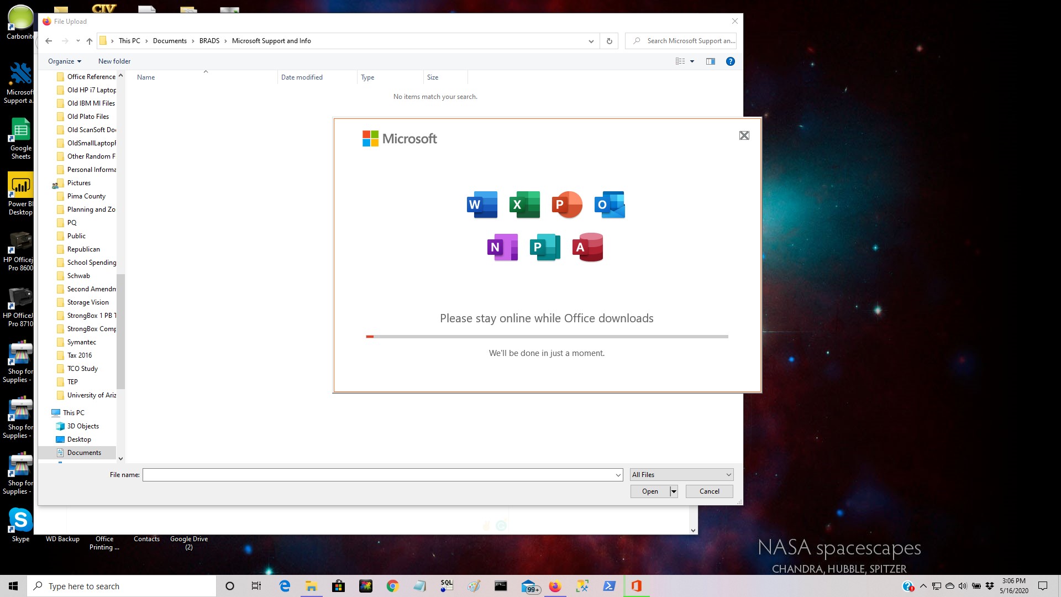Screen dimensions: 1061x597
Task: Open Google Chrome from taskbar
Action: (x=392, y=586)
